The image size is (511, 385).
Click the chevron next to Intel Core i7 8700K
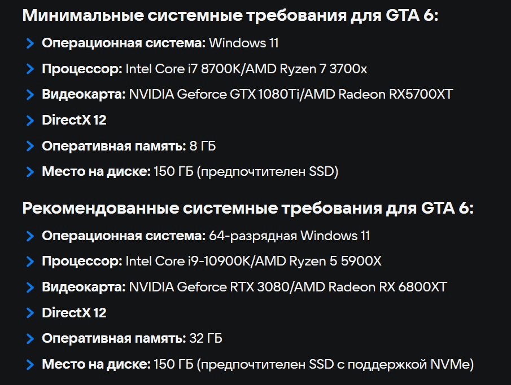pyautogui.click(x=30, y=69)
